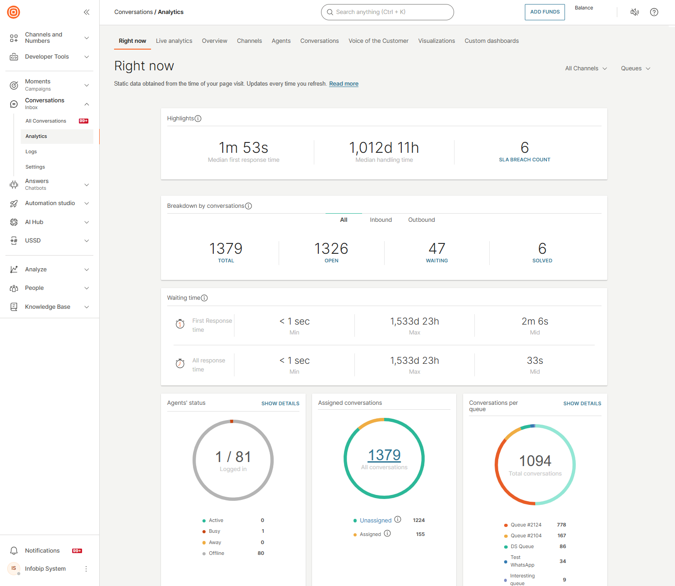Screen dimensions: 675x586
Task: Open the Voice of the Customer tab
Action: click(x=378, y=41)
